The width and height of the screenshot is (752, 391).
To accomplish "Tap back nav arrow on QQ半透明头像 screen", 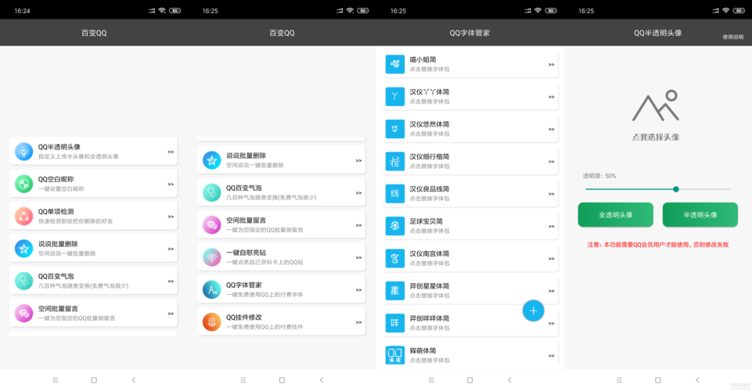I will coord(697,380).
